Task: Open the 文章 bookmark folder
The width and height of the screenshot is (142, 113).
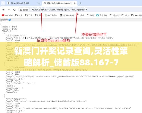Action: tap(19, 15)
